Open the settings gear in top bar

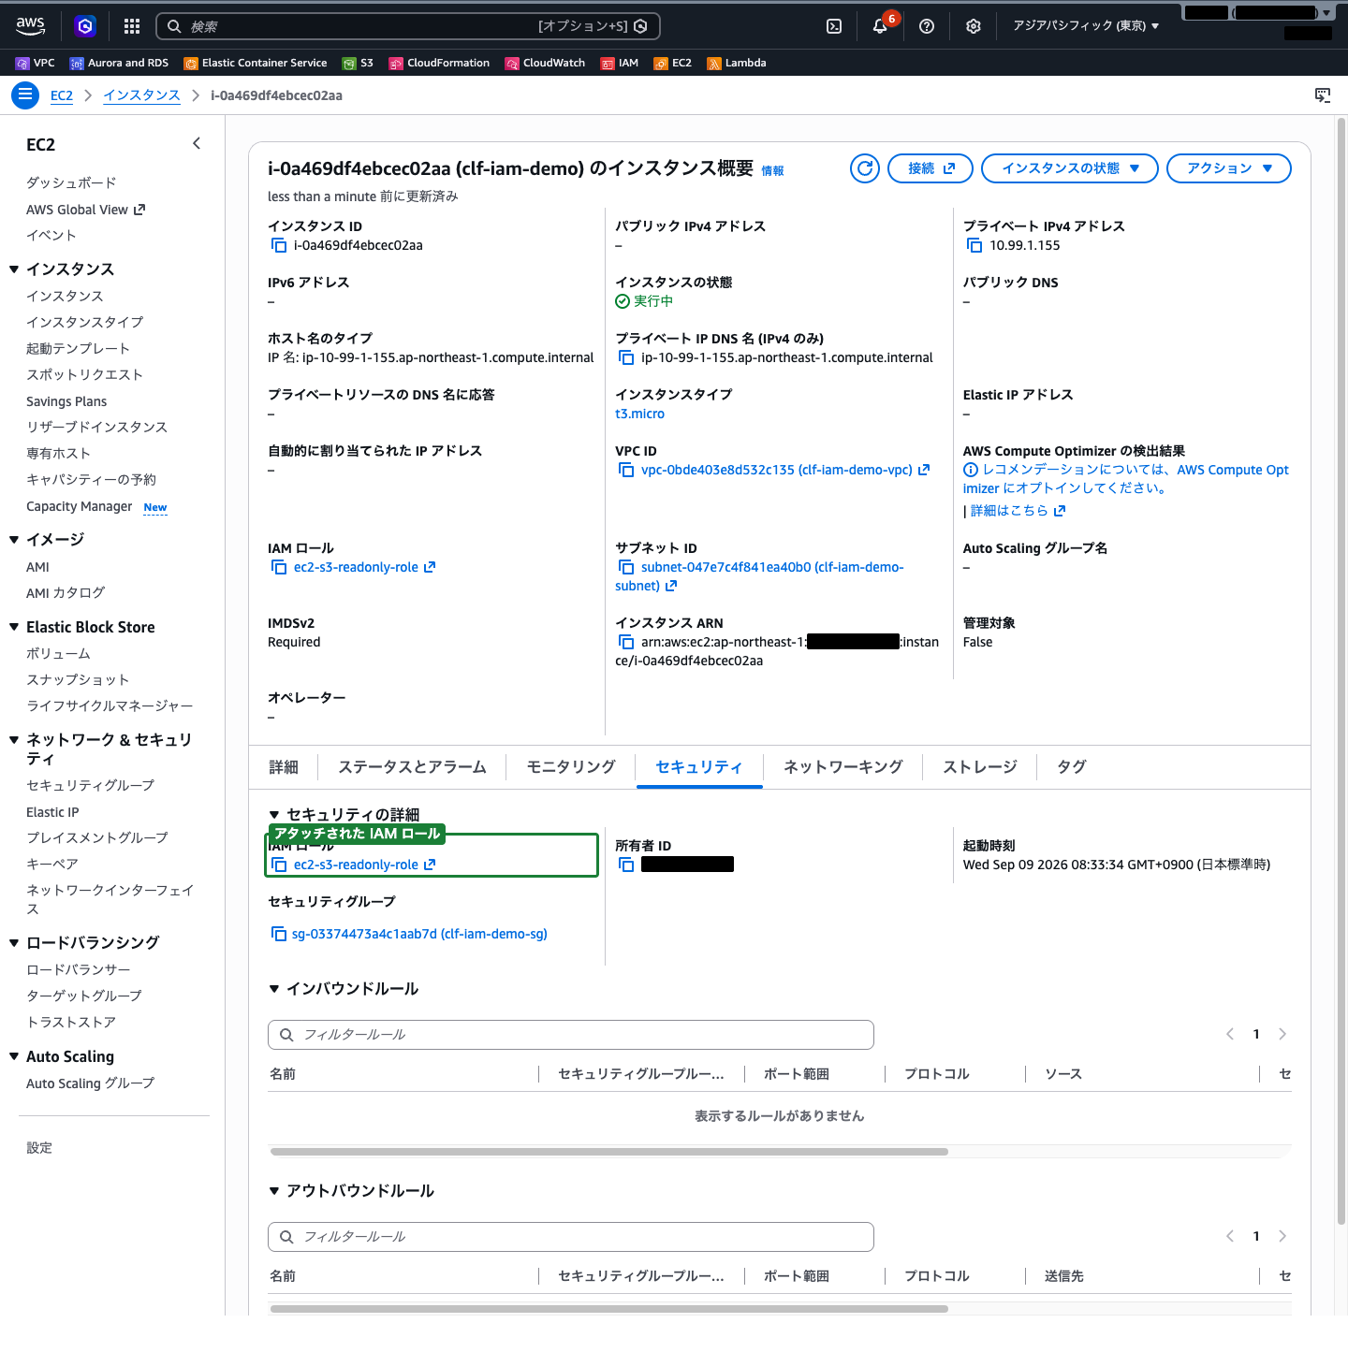[x=974, y=26]
